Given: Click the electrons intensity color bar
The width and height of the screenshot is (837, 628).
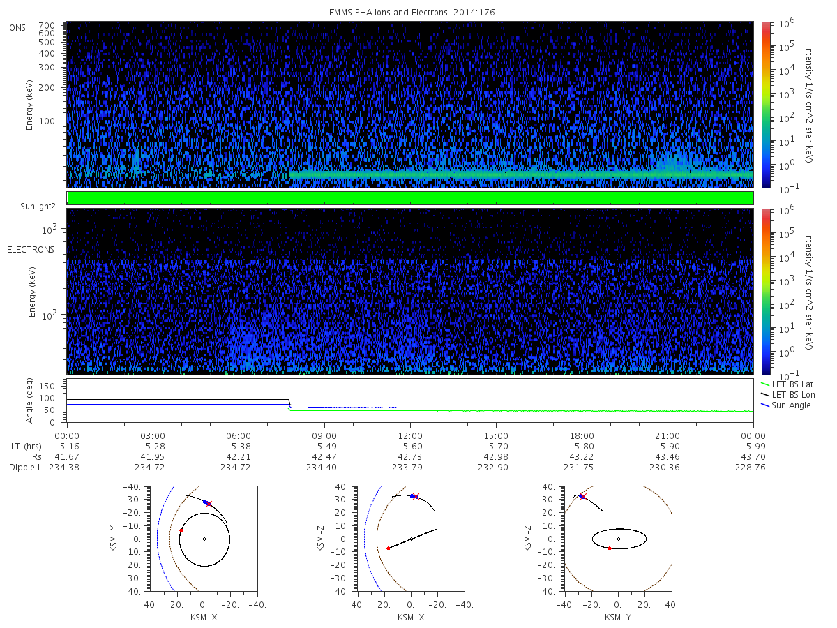Looking at the screenshot, I should [765, 291].
